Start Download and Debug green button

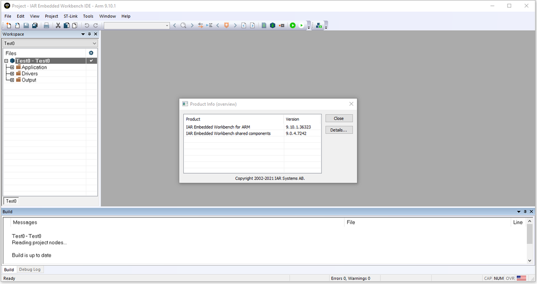(x=293, y=25)
